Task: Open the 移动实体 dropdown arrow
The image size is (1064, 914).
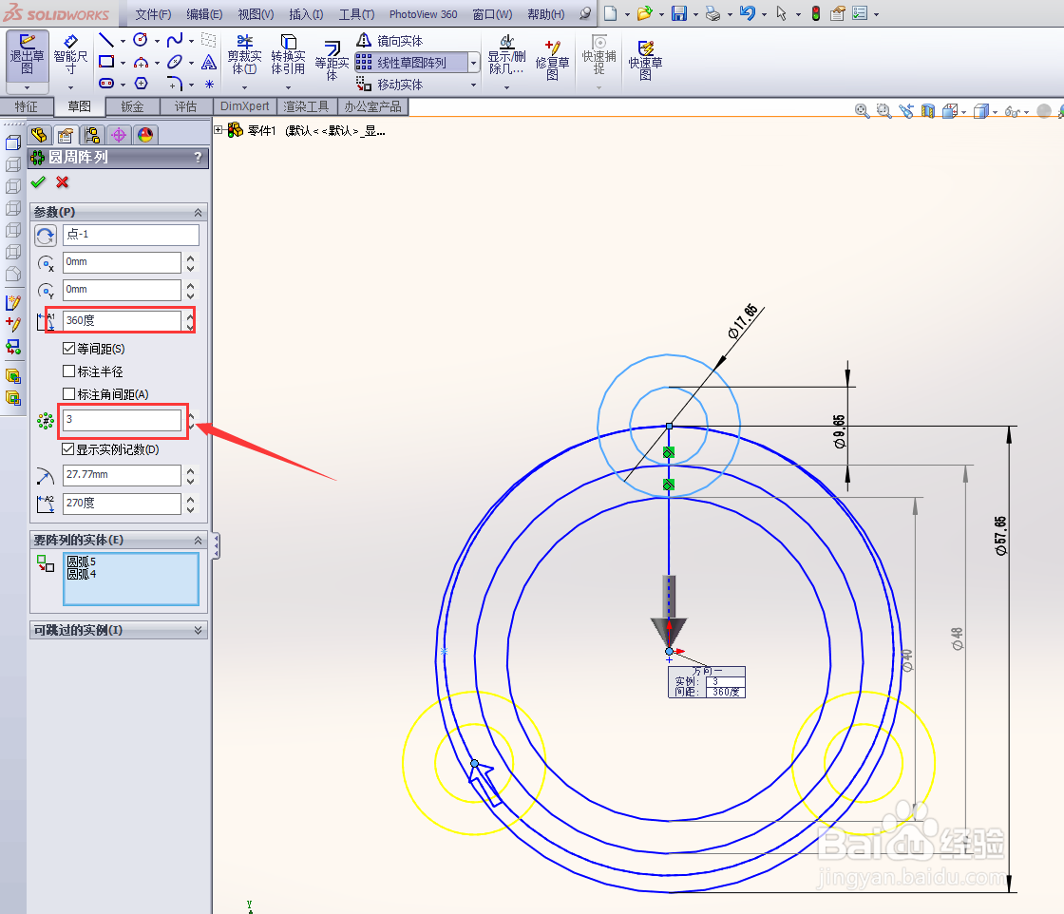Action: tap(474, 85)
